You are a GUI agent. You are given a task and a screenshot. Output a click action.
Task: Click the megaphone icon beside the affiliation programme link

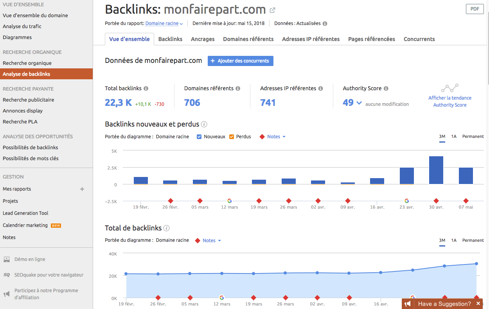pos(7,294)
